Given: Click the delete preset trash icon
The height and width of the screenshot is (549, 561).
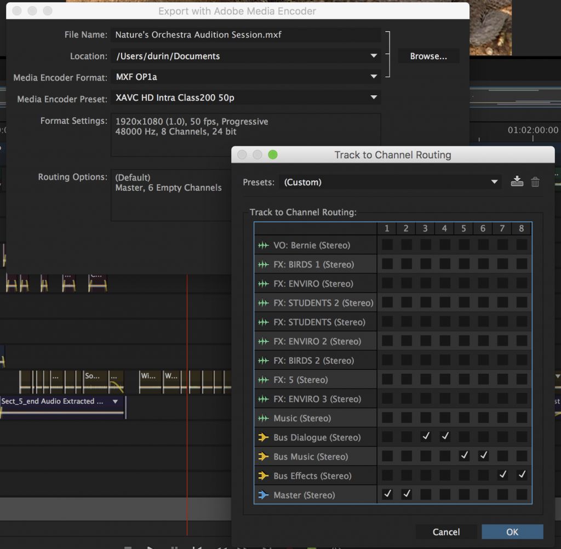Looking at the screenshot, I should (535, 182).
